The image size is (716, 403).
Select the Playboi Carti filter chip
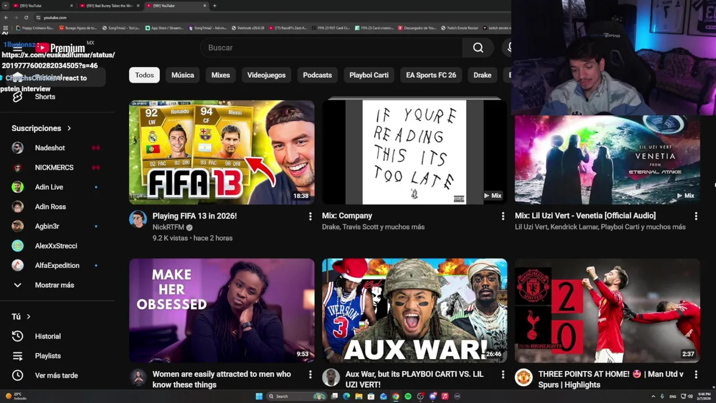tap(369, 75)
